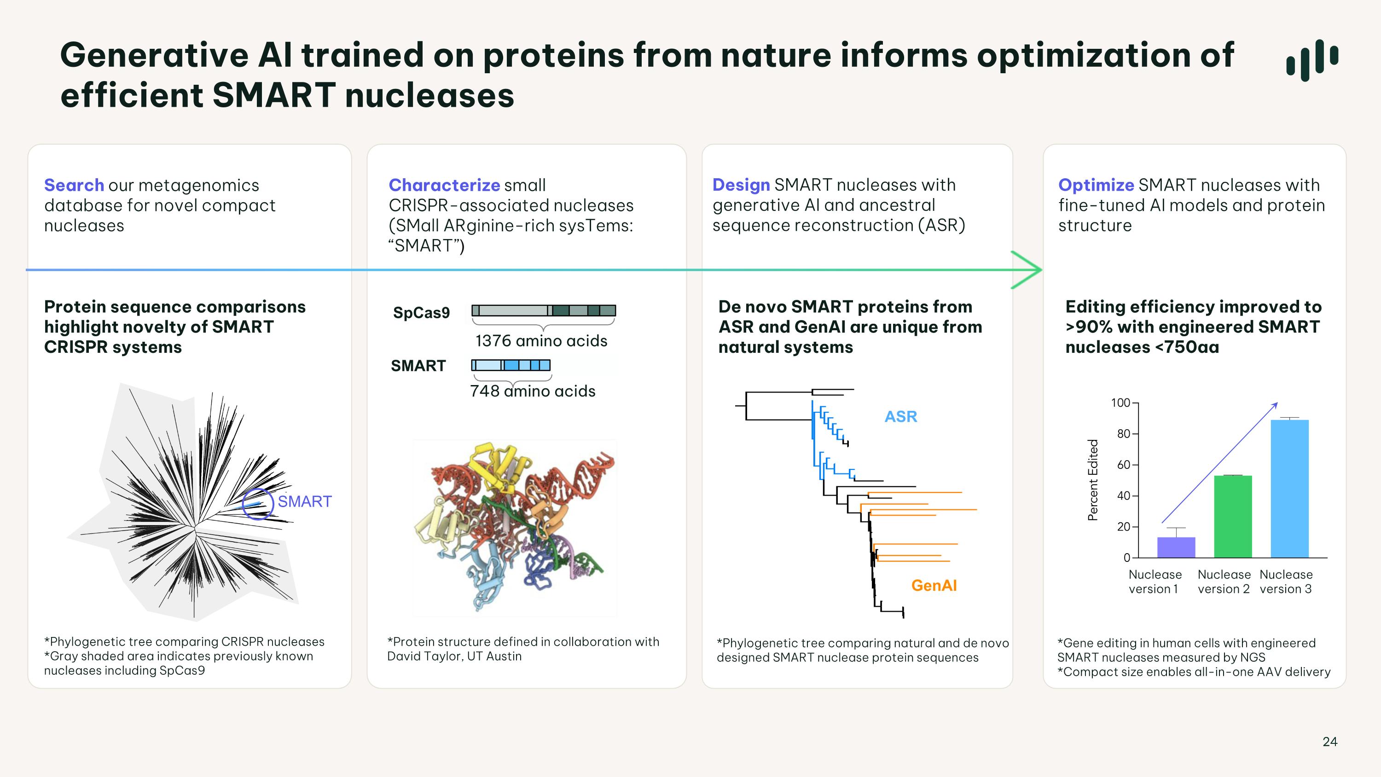Click the "1376 amino acids" label
The image size is (1381, 777).
(x=541, y=341)
